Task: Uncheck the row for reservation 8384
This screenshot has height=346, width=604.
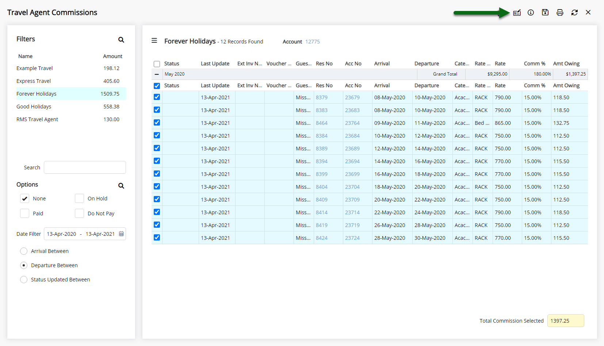Action: click(157, 135)
